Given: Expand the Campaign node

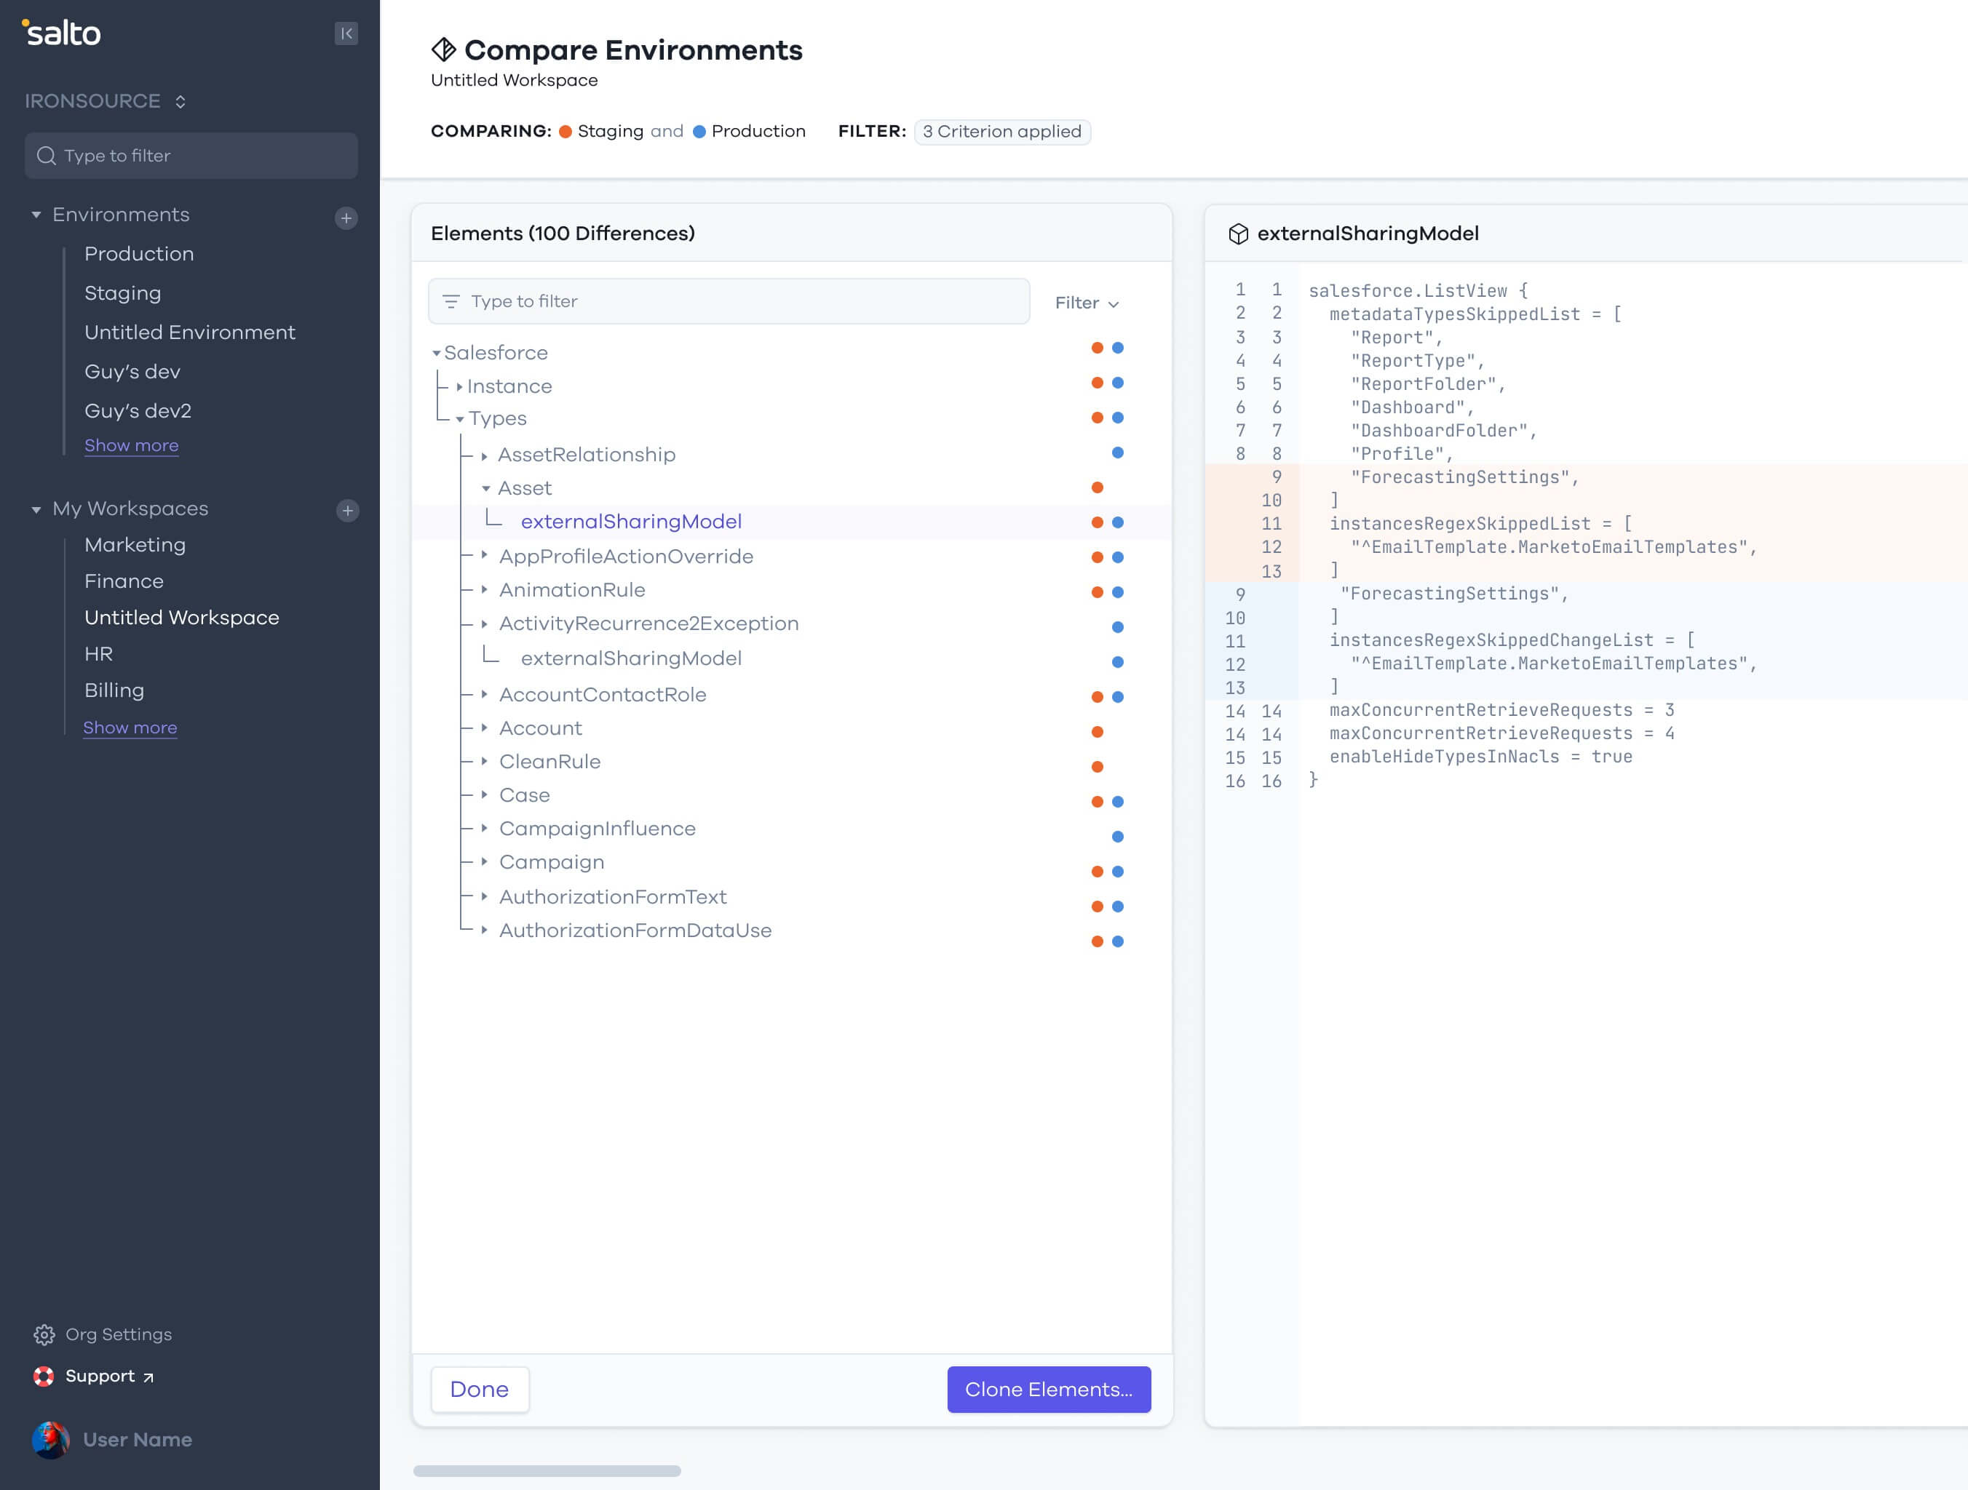Looking at the screenshot, I should 484,861.
